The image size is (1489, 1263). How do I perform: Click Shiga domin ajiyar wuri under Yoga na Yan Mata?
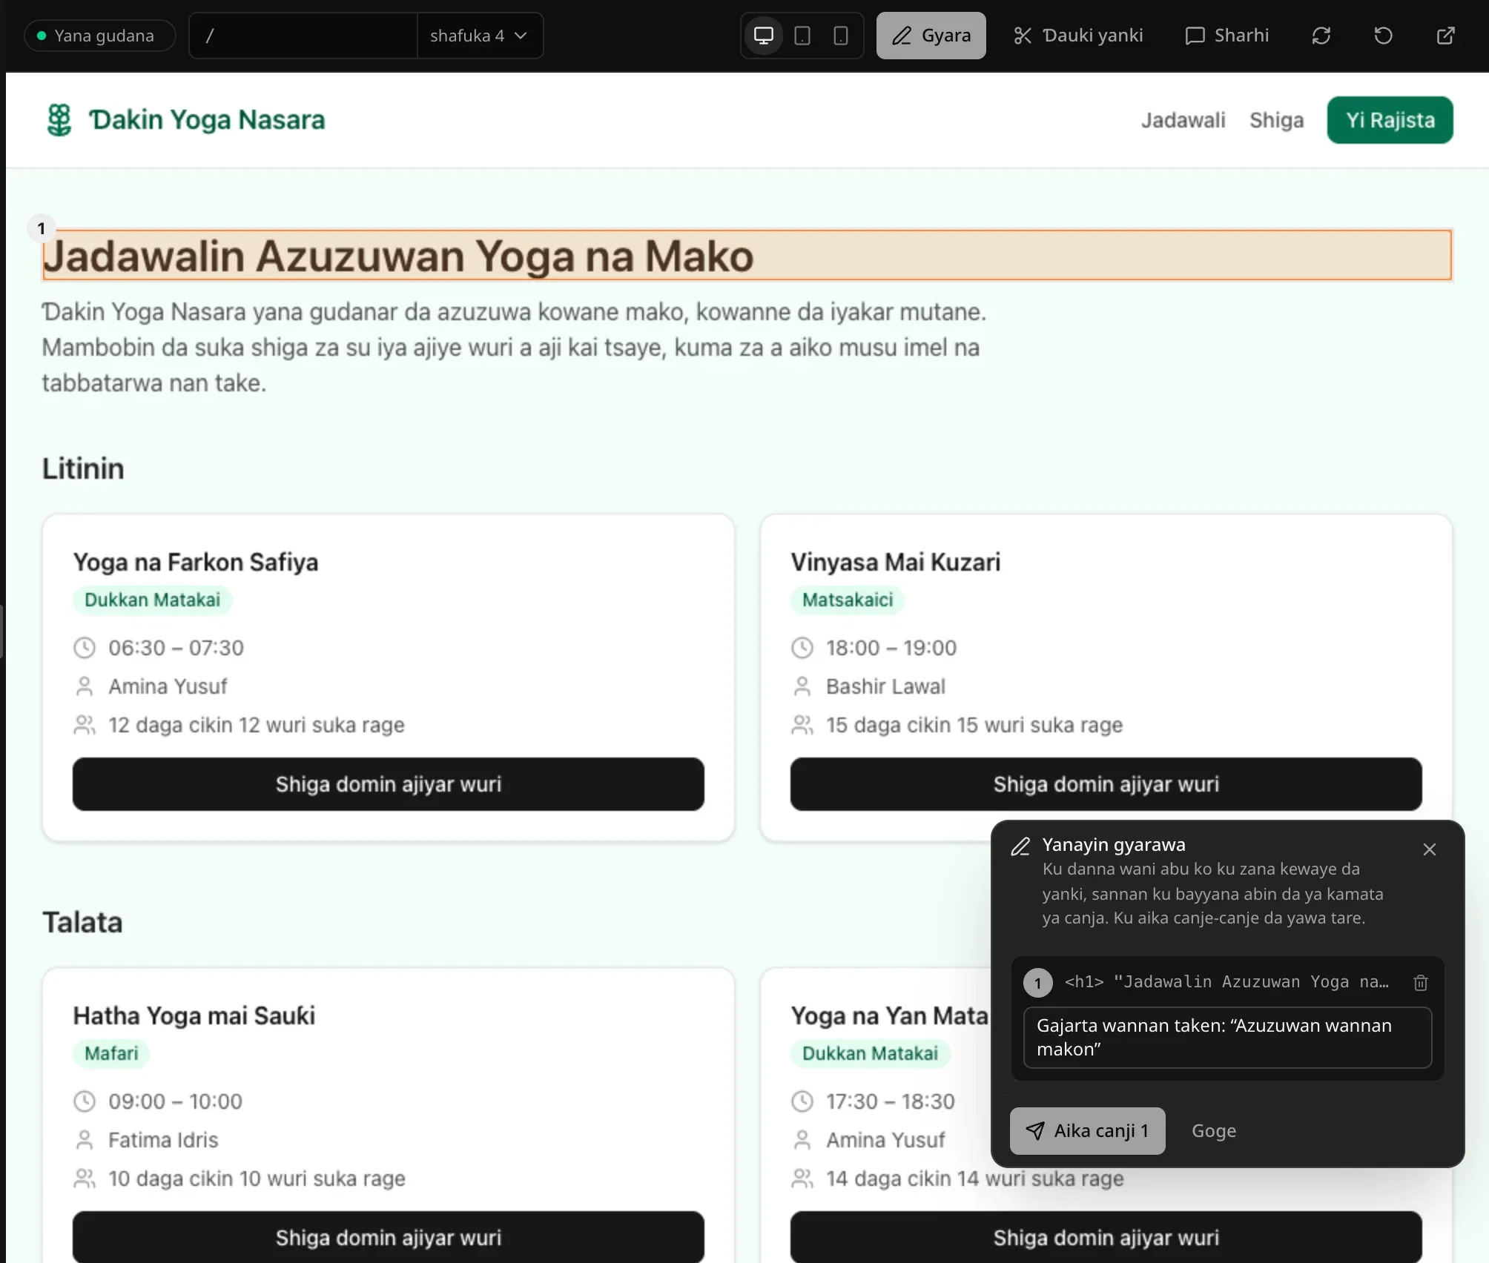coord(1106,1237)
